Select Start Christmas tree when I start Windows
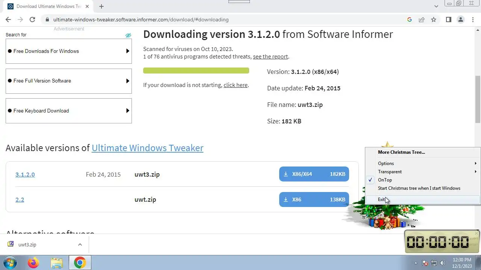 pyautogui.click(x=423, y=188)
